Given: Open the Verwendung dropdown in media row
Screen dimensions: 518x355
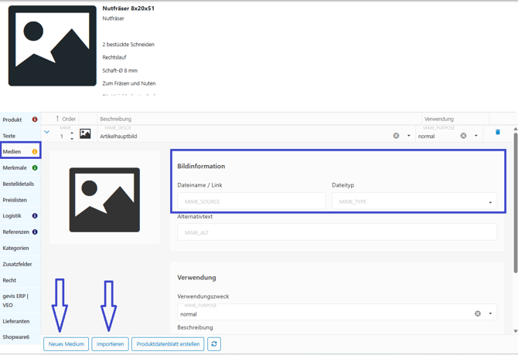Looking at the screenshot, I should click(476, 136).
